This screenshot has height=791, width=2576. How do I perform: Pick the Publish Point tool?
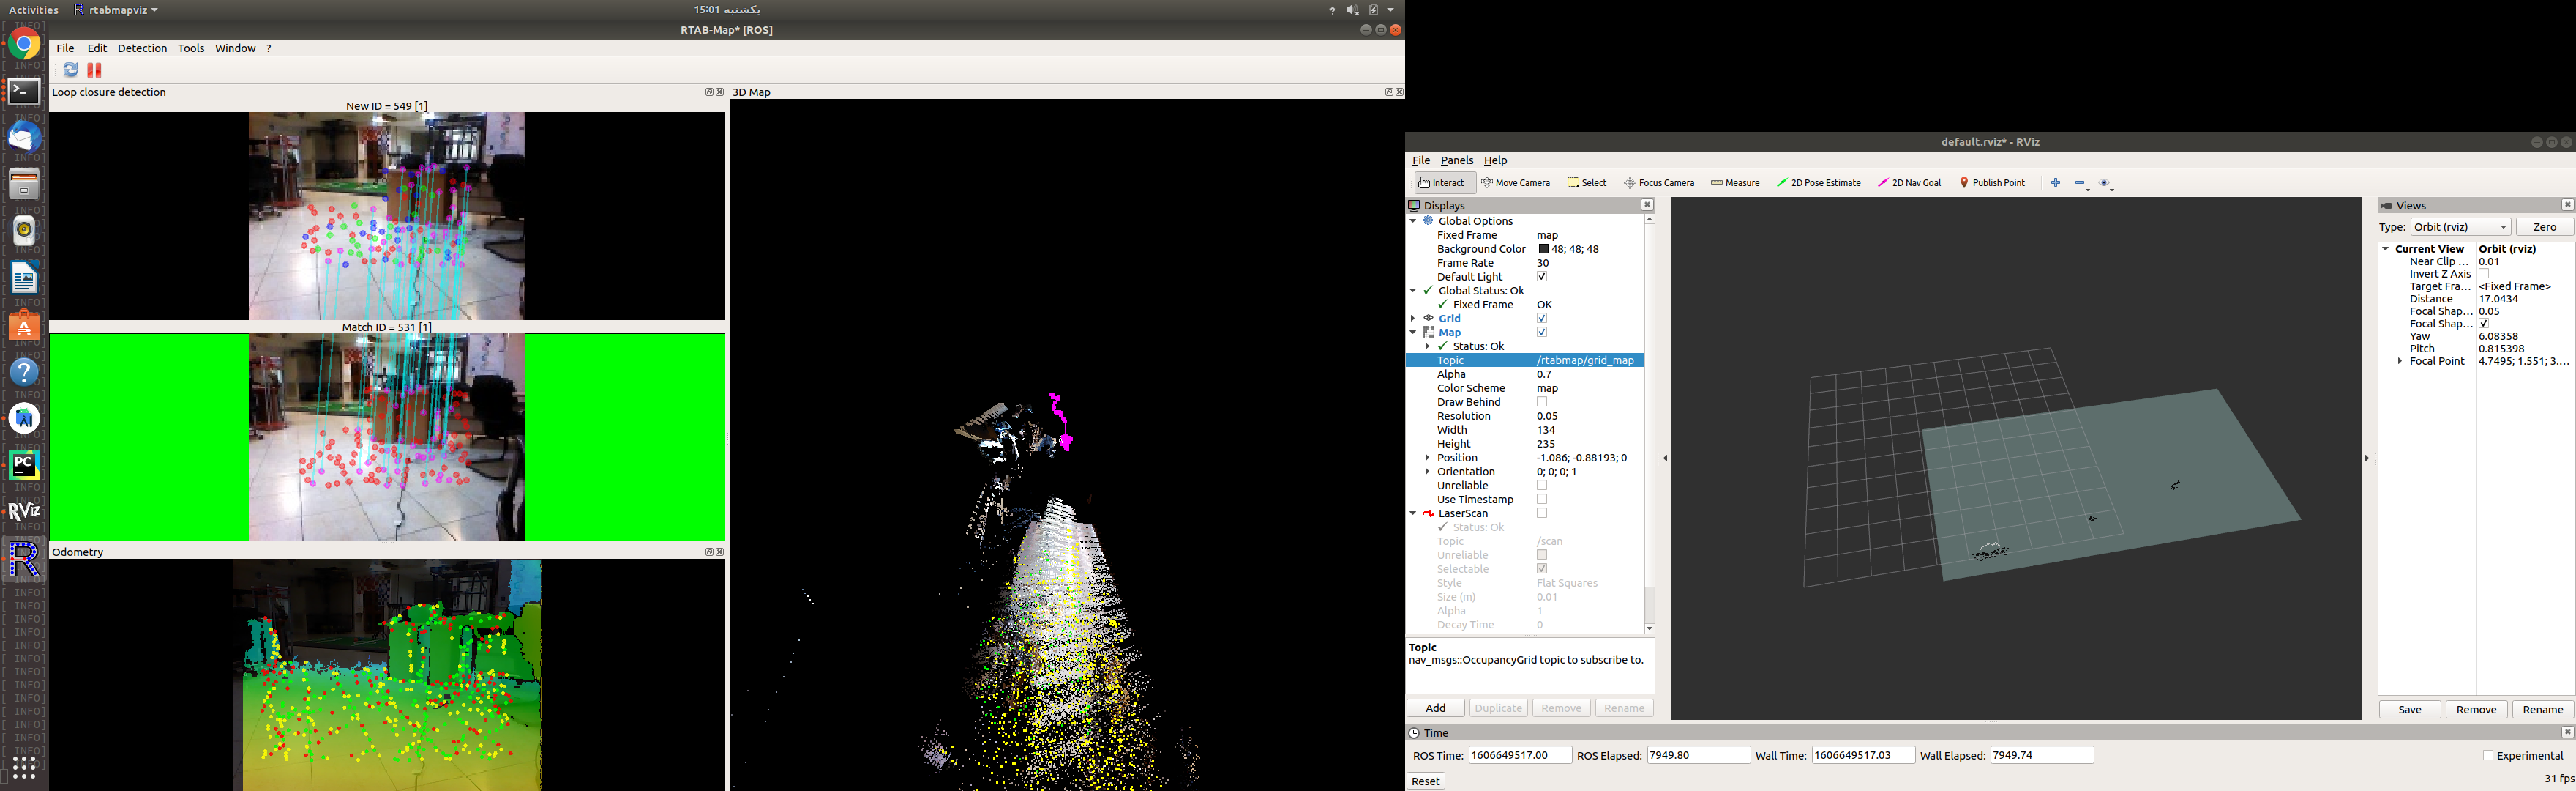click(1992, 183)
